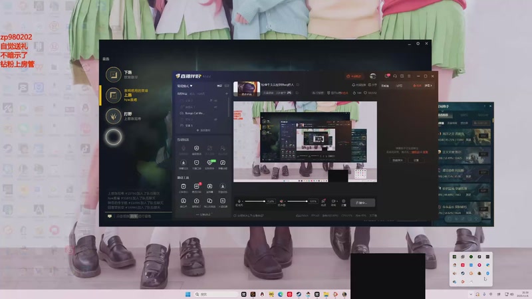The width and height of the screenshot is (532, 299).
Task: Click the 设置 button in empty chat panel
Action: pyautogui.click(x=416, y=160)
